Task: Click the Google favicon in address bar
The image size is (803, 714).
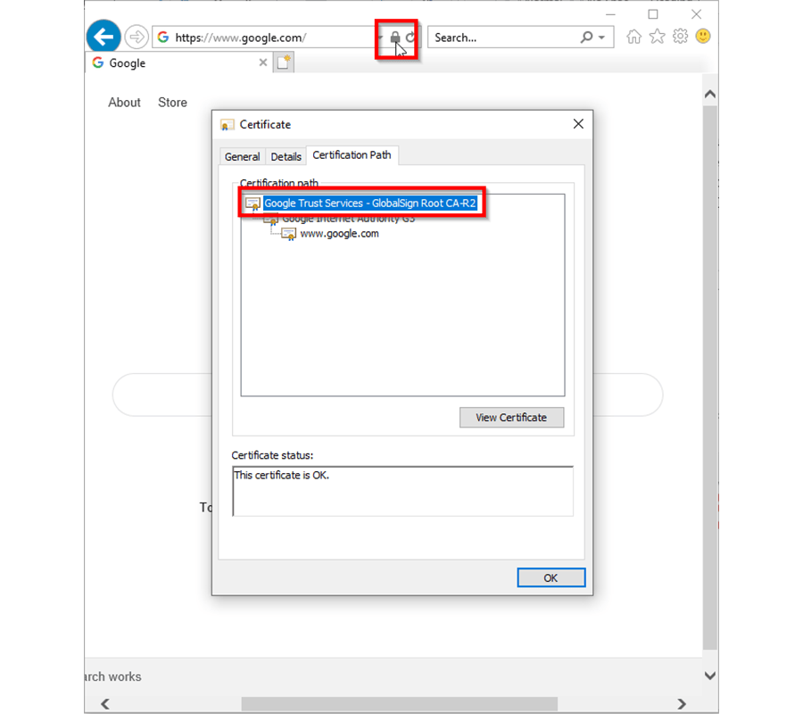Action: pyautogui.click(x=163, y=37)
